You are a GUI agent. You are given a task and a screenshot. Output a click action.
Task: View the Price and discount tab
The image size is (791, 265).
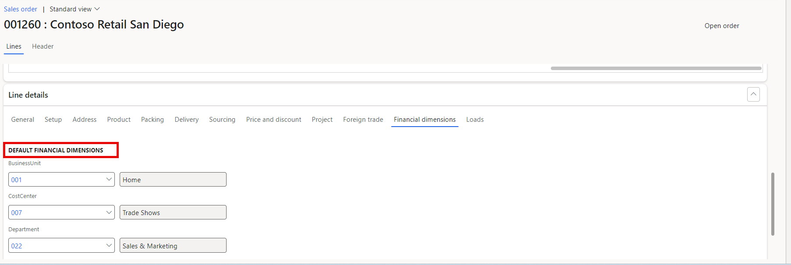273,120
